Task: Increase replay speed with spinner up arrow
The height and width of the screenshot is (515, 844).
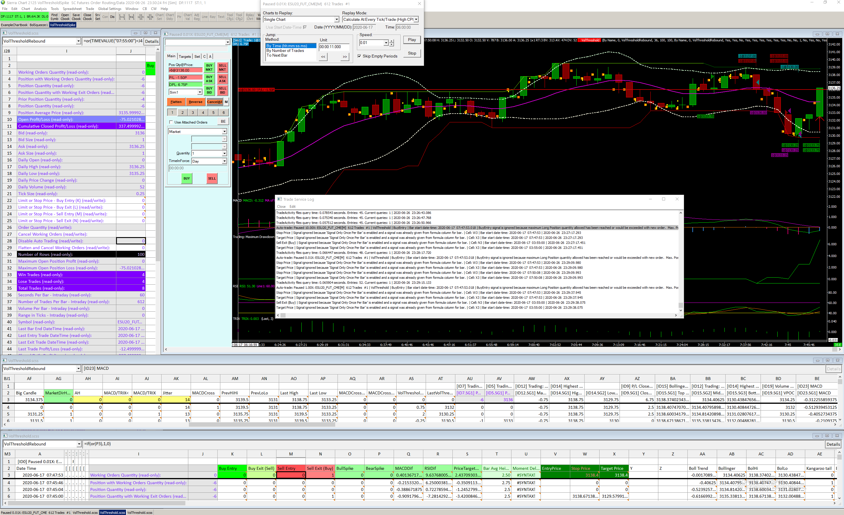Action: (392, 41)
